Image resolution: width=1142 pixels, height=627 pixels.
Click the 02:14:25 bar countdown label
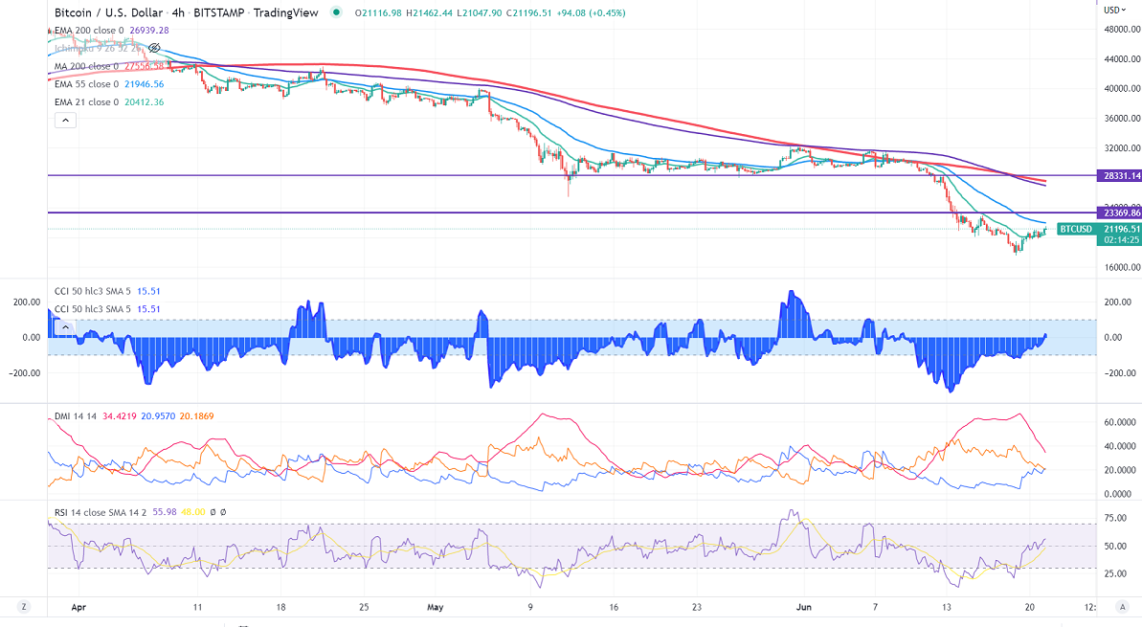click(x=1120, y=239)
